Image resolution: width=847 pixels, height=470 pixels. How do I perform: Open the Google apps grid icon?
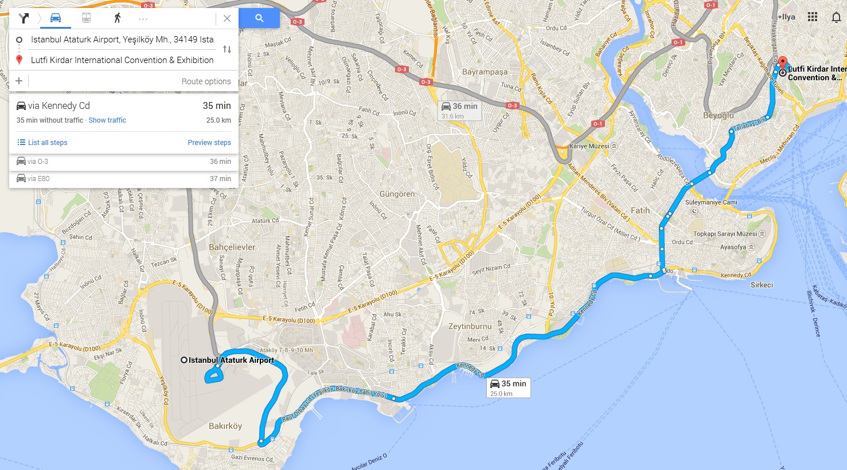coord(813,17)
